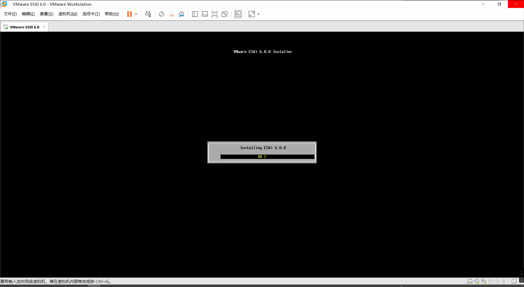Screen dimensions: 524x287
Task: Take a snapshot of the virtual machine
Action: [x=162, y=14]
